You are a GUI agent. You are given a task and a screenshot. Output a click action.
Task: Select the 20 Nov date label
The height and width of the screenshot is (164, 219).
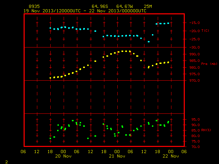tap(63, 156)
